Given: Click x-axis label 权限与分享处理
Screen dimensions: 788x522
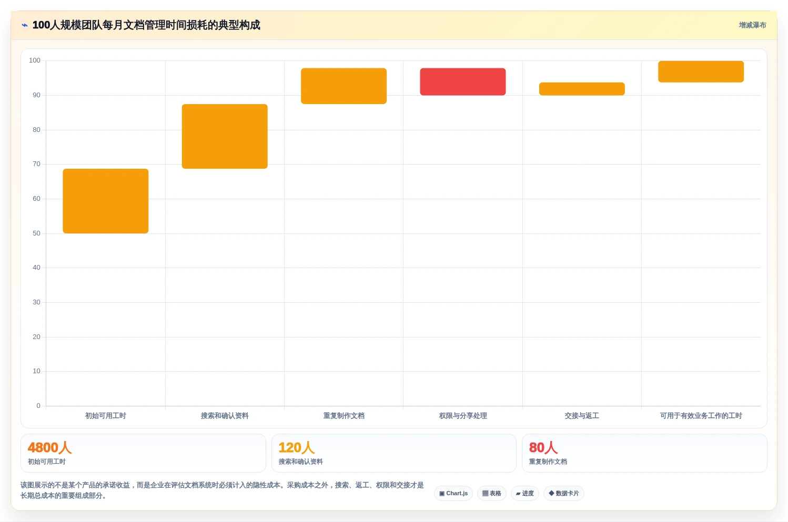Looking at the screenshot, I should pyautogui.click(x=463, y=416).
